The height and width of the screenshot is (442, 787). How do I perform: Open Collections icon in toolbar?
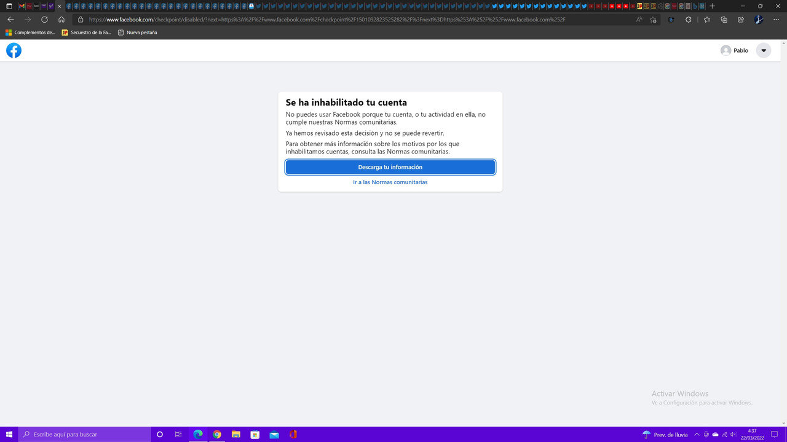[x=724, y=20]
